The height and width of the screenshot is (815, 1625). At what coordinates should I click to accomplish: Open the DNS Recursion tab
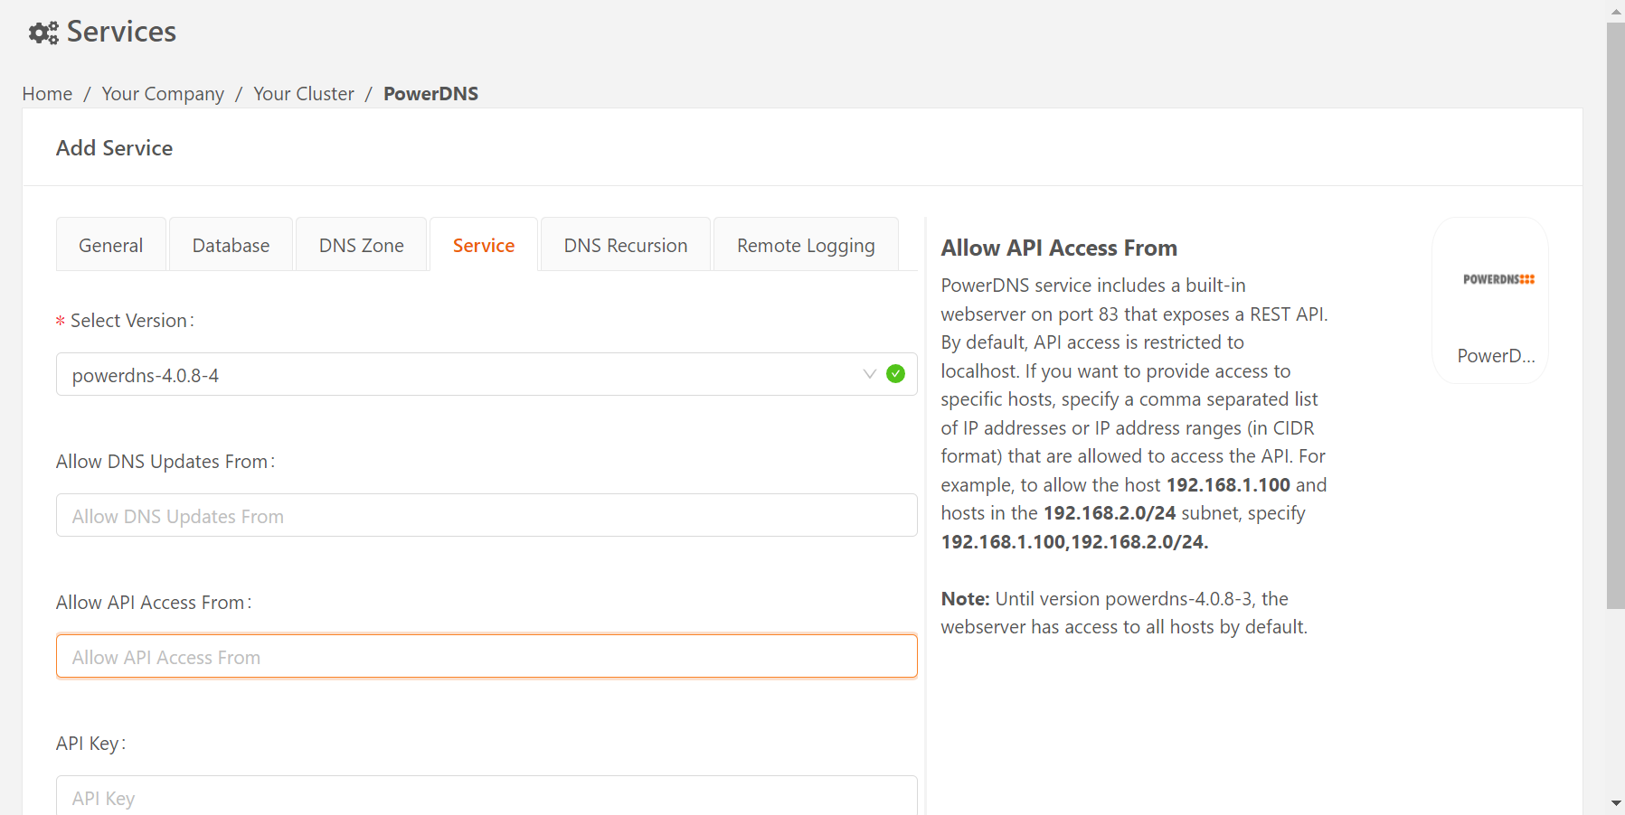(626, 245)
